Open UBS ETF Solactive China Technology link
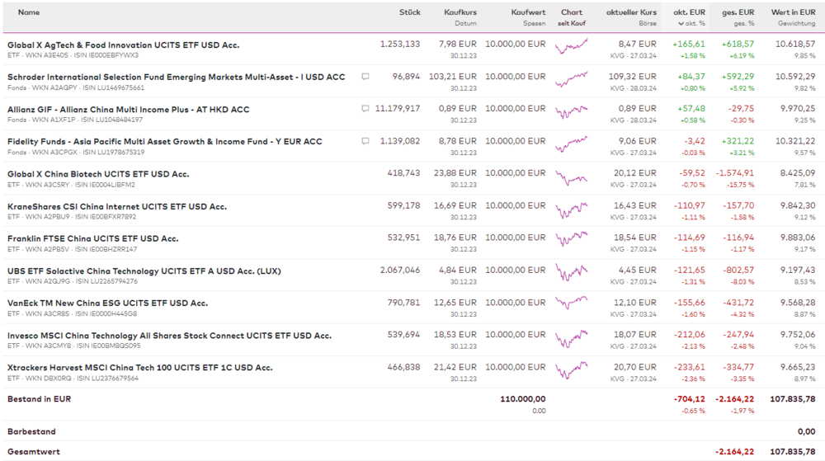The image size is (825, 461). [144, 270]
